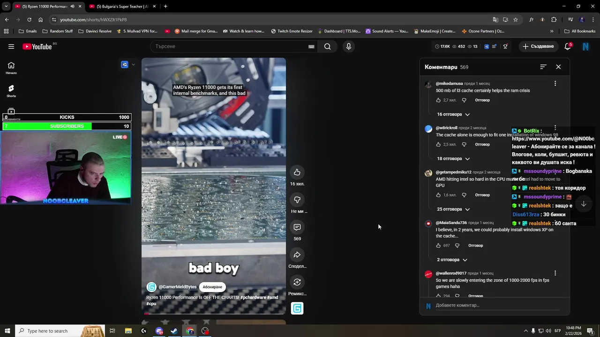Viewport: 600px width, 337px height.
Task: Share the short via Споделяне arrow
Action: (297, 255)
